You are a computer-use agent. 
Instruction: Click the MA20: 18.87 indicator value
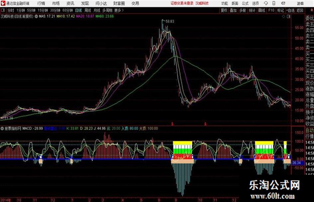click(x=85, y=16)
